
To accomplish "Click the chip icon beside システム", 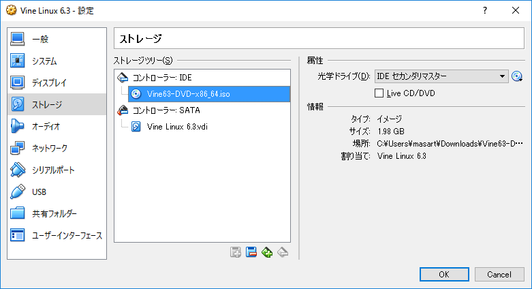I will (x=17, y=61).
